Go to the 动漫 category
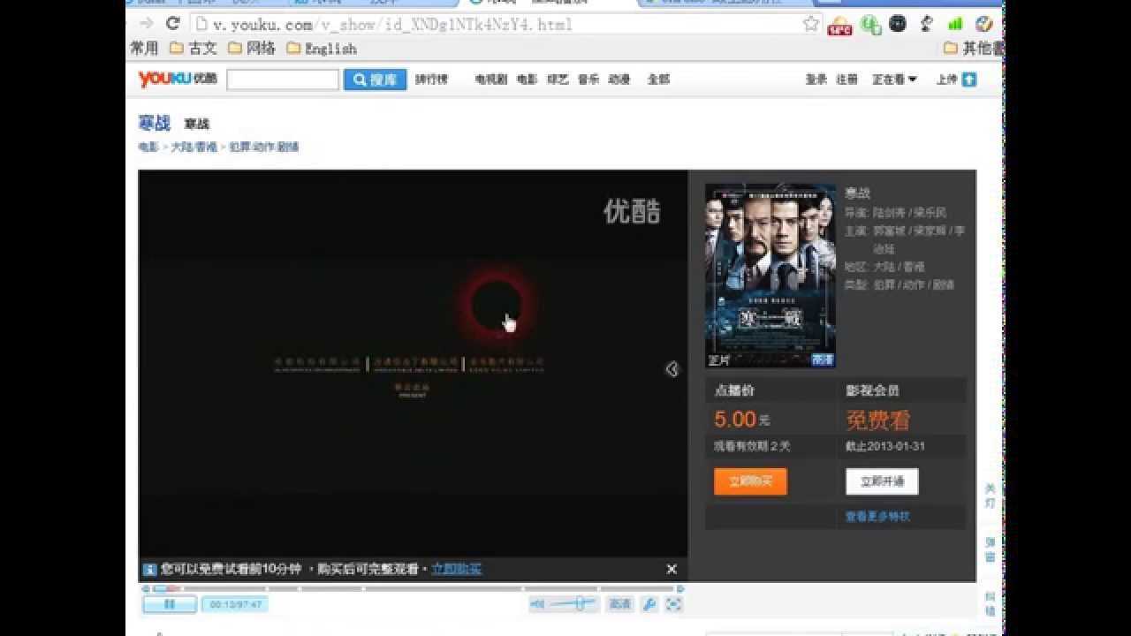The height and width of the screenshot is (636, 1131). pyautogui.click(x=619, y=79)
